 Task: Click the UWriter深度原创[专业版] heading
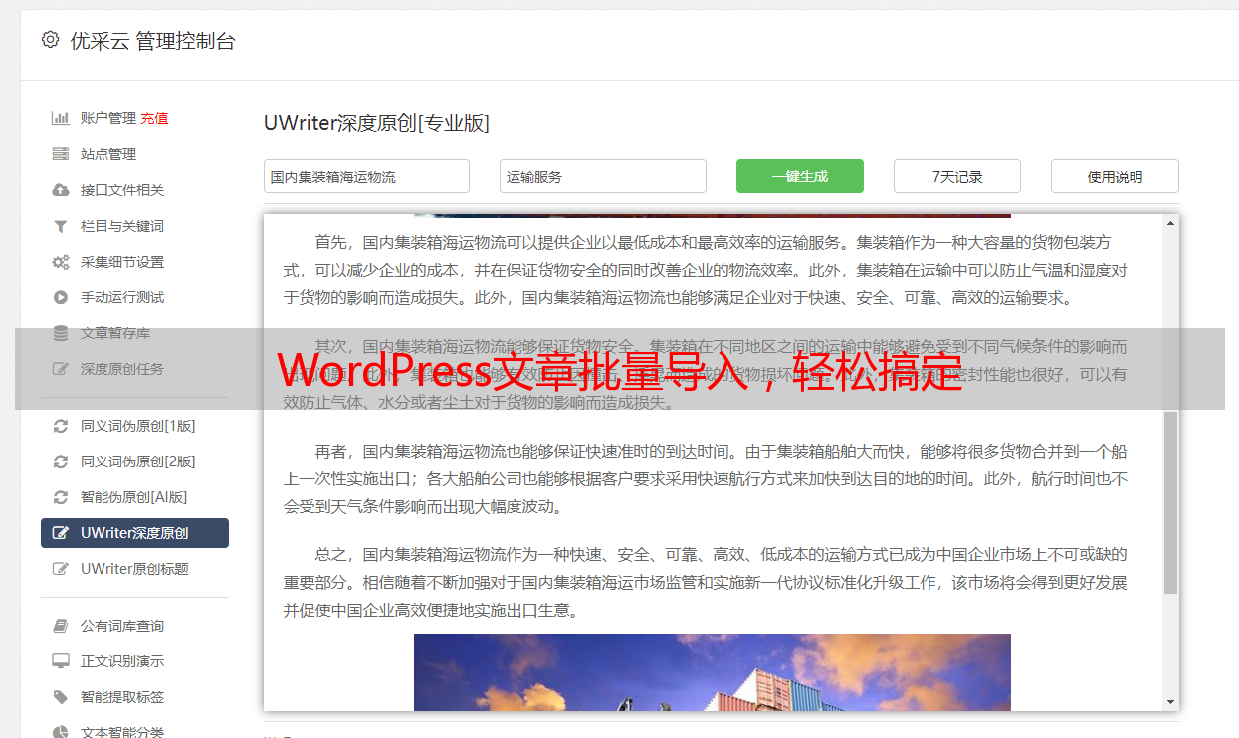point(376,123)
